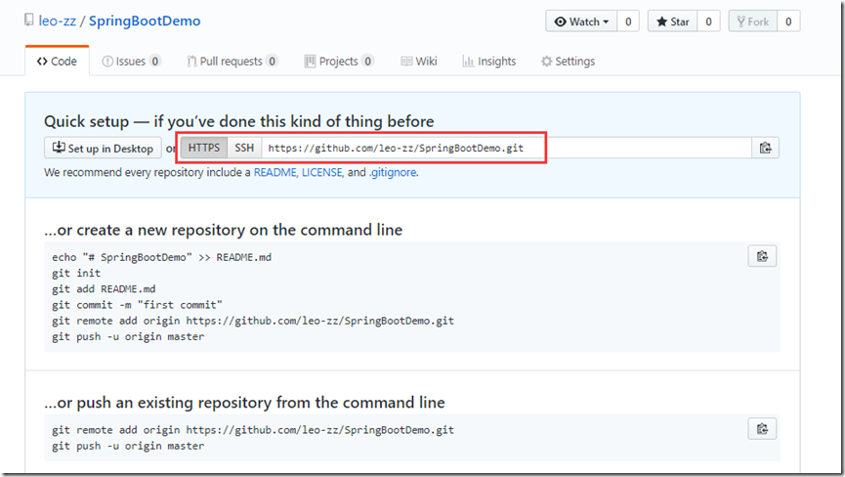Open the Watch dropdown menu
The width and height of the screenshot is (845, 477).
pos(581,22)
